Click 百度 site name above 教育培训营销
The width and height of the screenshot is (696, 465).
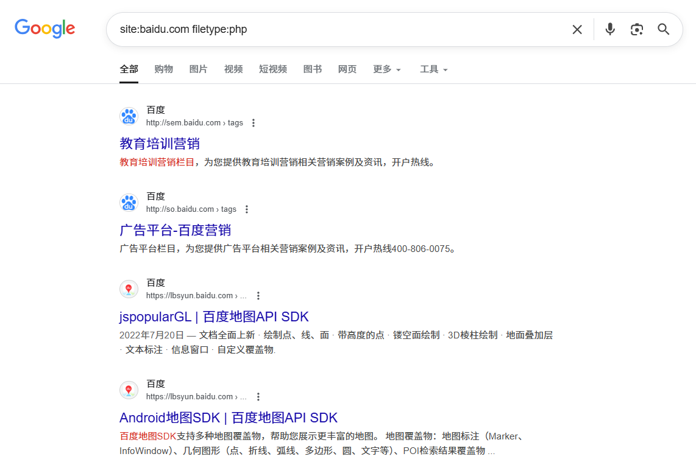point(156,110)
